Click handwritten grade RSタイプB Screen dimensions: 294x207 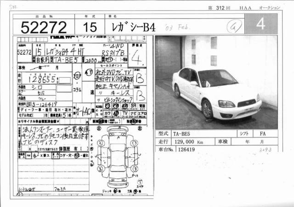point(113,53)
